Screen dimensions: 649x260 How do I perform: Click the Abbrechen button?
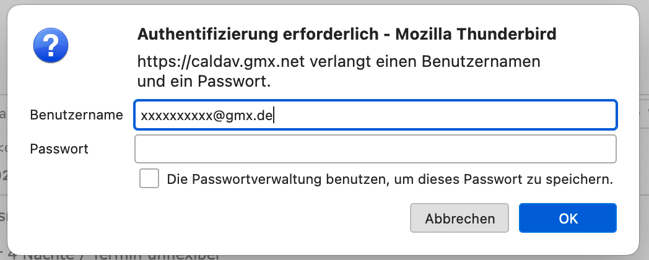point(460,219)
